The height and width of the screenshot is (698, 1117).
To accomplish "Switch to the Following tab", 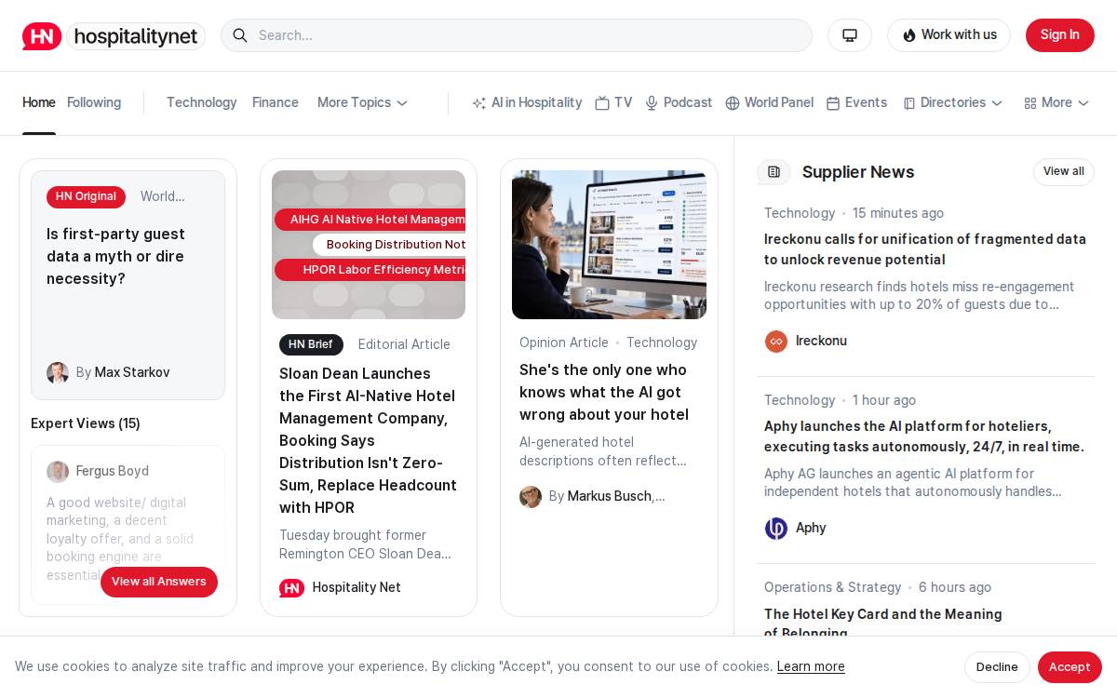I will click(94, 103).
